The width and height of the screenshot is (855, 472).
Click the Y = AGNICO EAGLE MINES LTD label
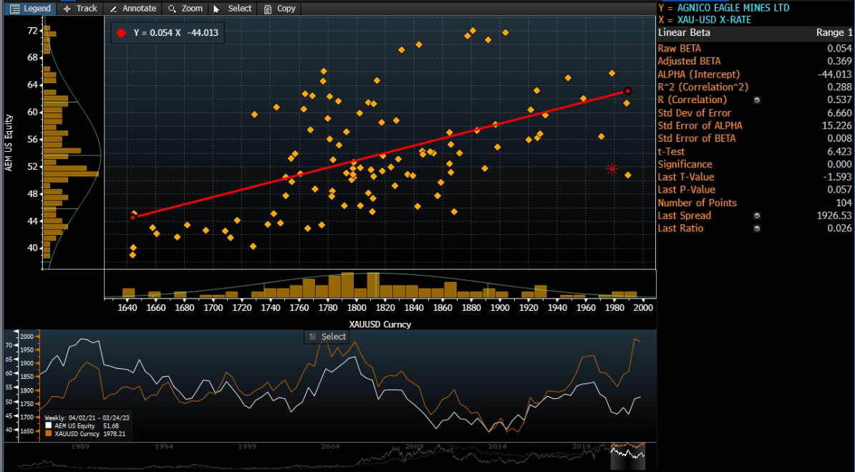[723, 8]
